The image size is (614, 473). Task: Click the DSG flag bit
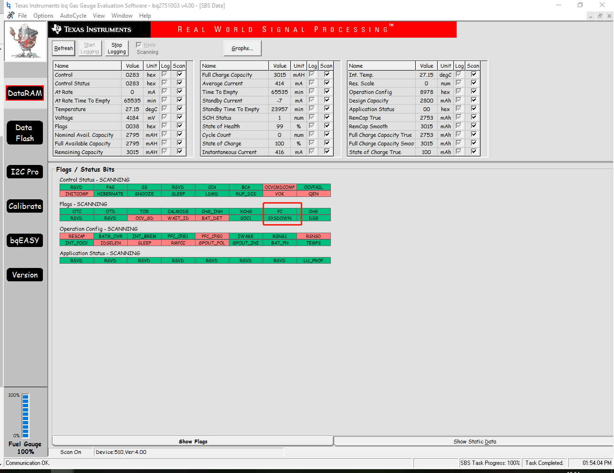click(314, 218)
